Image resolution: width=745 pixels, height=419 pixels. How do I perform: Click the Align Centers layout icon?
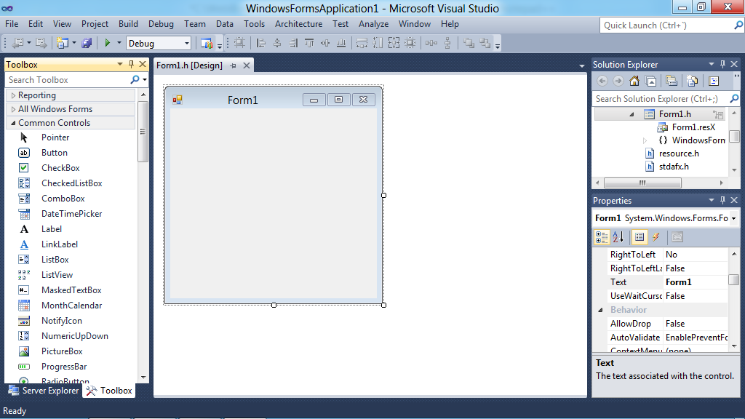(277, 43)
